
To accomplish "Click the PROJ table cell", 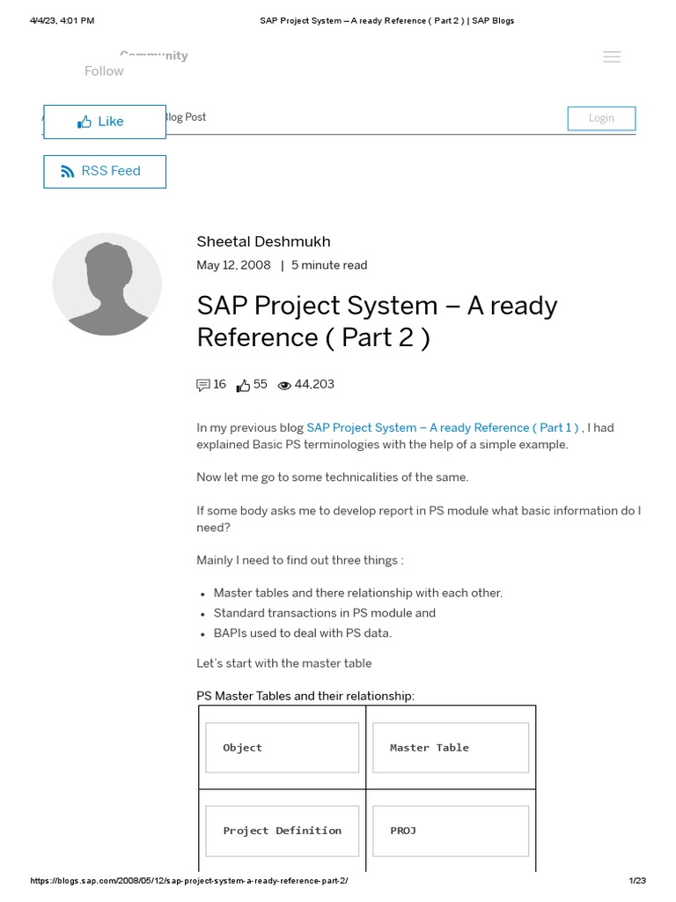I will pyautogui.click(x=450, y=831).
